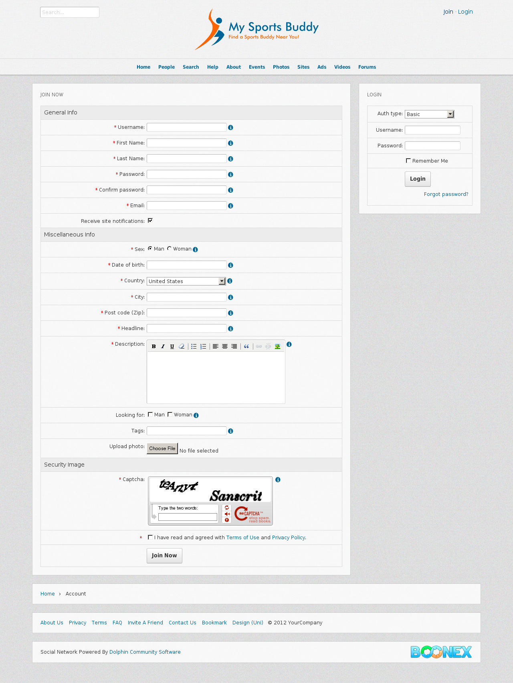This screenshot has height=683, width=513.
Task: Click the Home breadcrumb link
Action: [48, 594]
